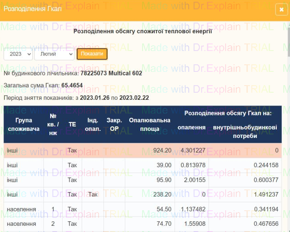Viewport: 290px width, 232px height.
Task: Select the highlighted row with area 924.20
Action: [142, 150]
